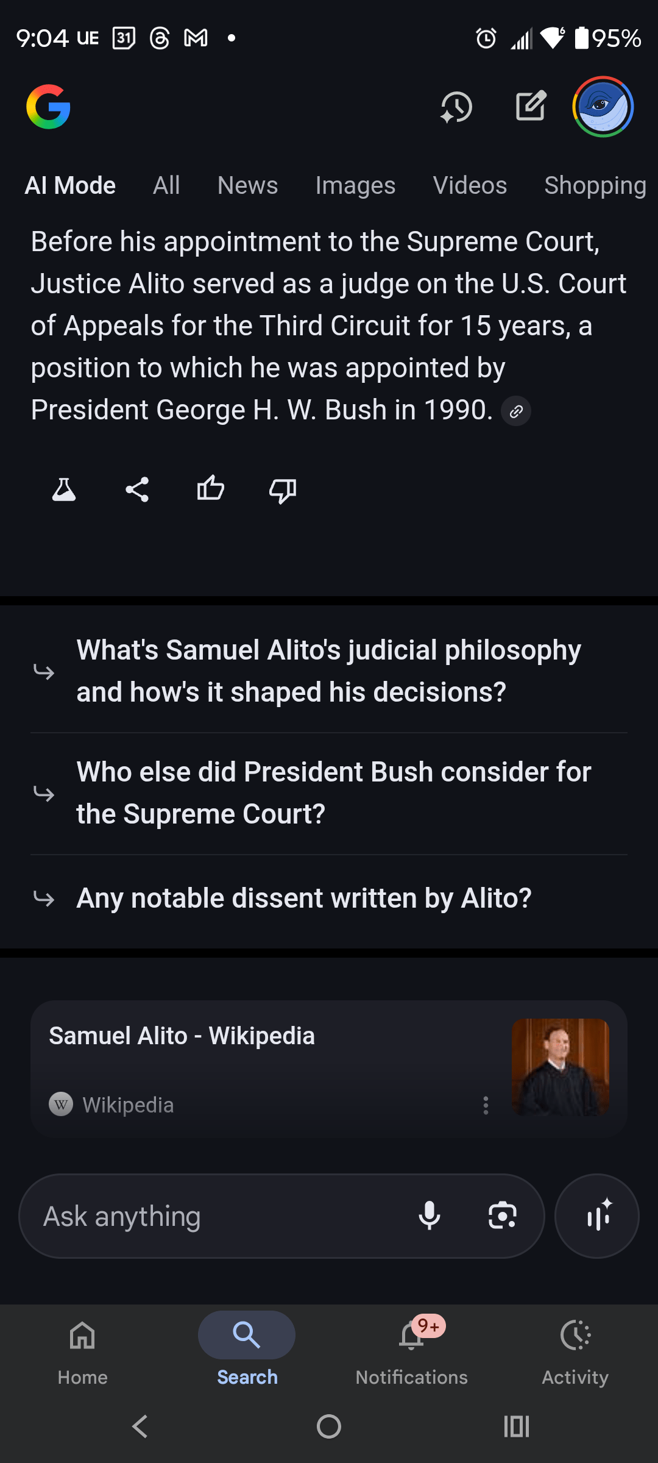
Task: Ask about Alito's judicial philosophy suggestion
Action: (329, 671)
